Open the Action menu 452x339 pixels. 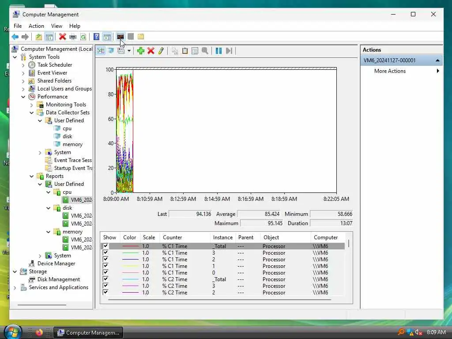pyautogui.click(x=36, y=26)
